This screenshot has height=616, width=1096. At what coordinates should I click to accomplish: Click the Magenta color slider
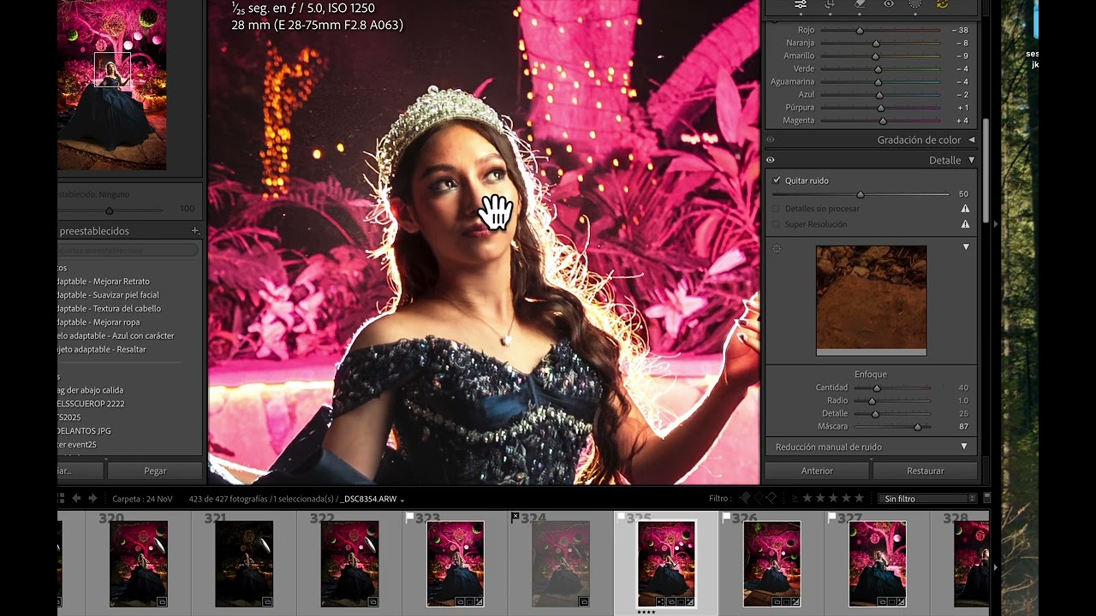click(881, 121)
